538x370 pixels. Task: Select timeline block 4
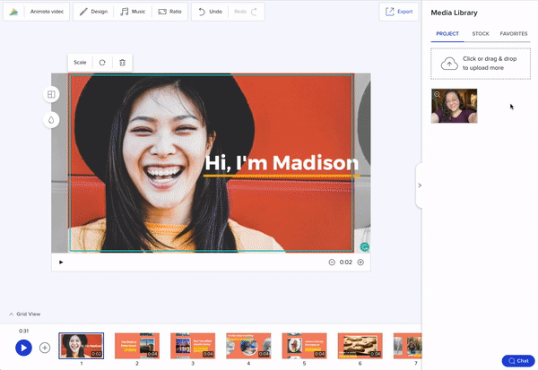248,346
